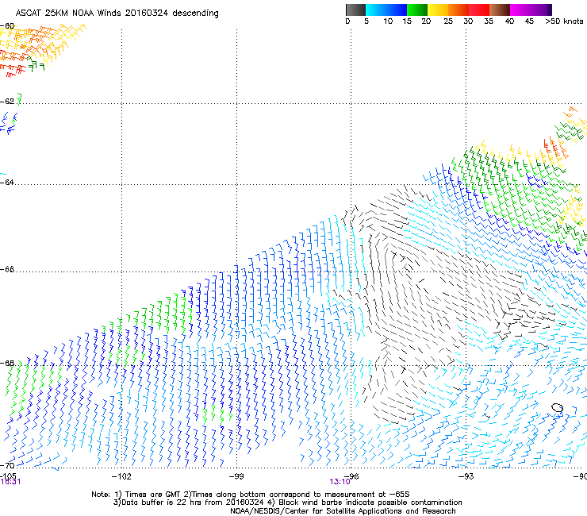Click the NOAA/NESDIS Center credit line
Viewport: 587px width, 516px height.
343,511
